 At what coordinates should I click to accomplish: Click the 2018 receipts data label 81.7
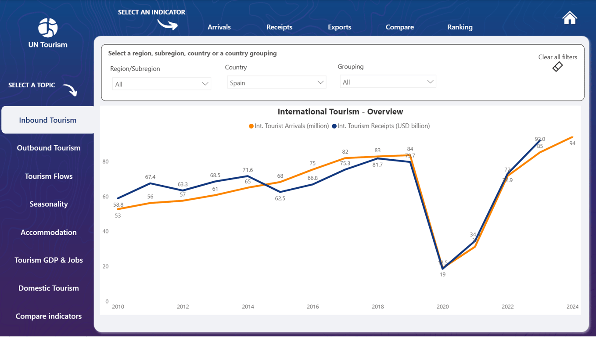[x=377, y=165]
